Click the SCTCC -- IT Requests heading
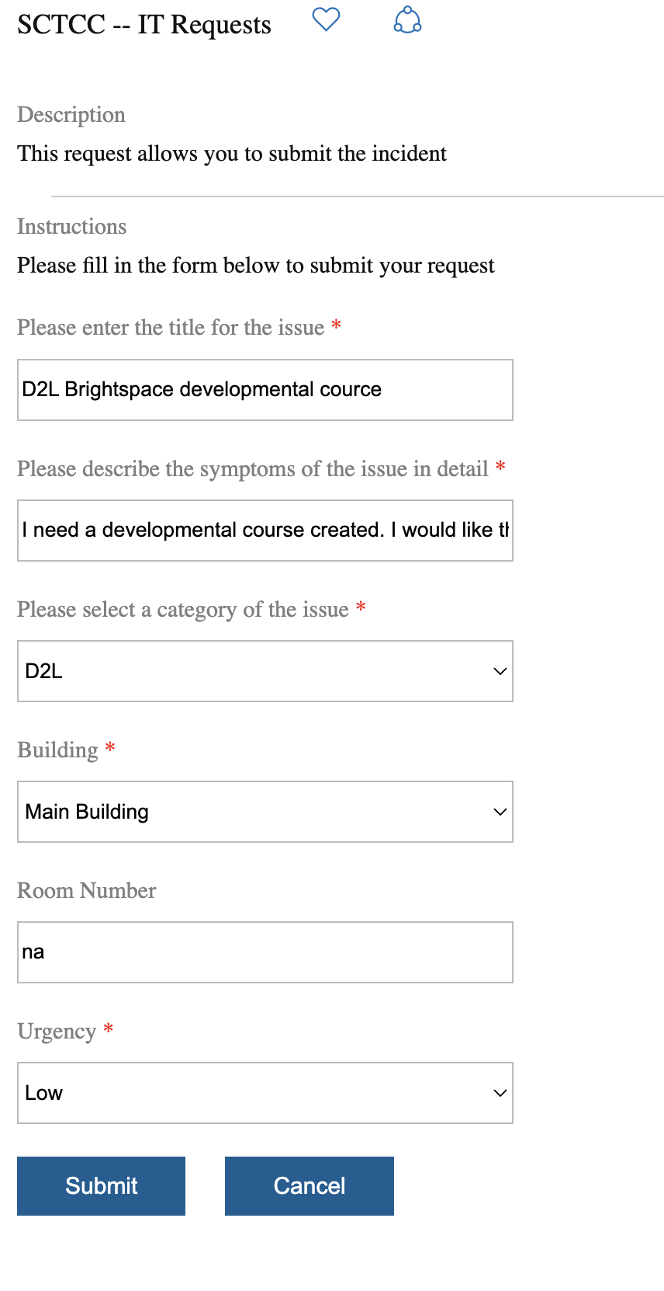Viewport: 664px width, 1291px height. [x=144, y=25]
